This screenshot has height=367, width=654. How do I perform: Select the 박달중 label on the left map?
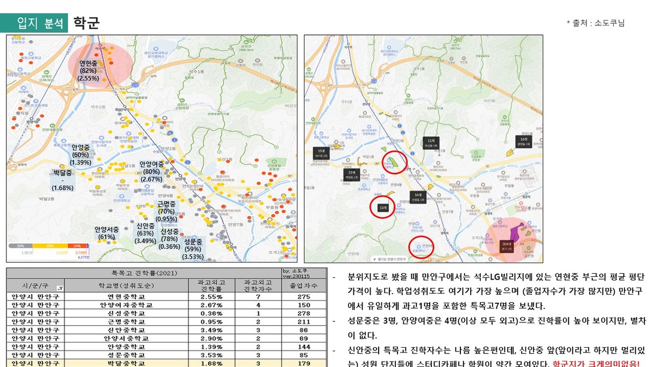[x=62, y=180]
